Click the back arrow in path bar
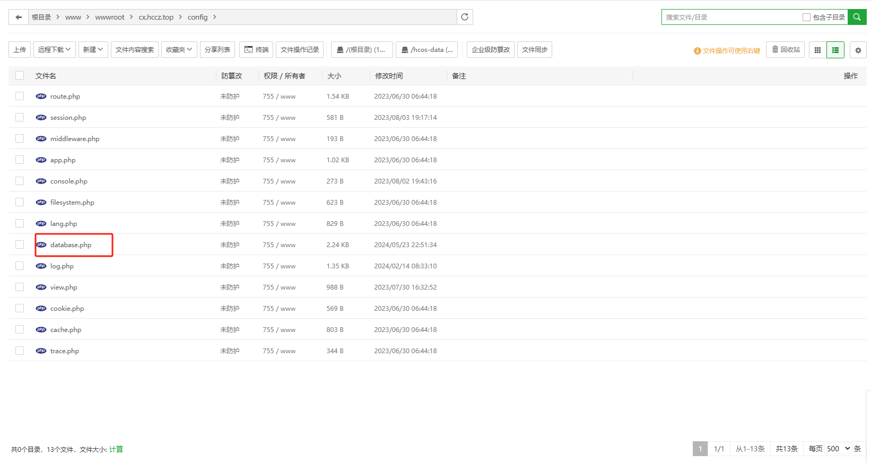The height and width of the screenshot is (463, 871). point(19,17)
